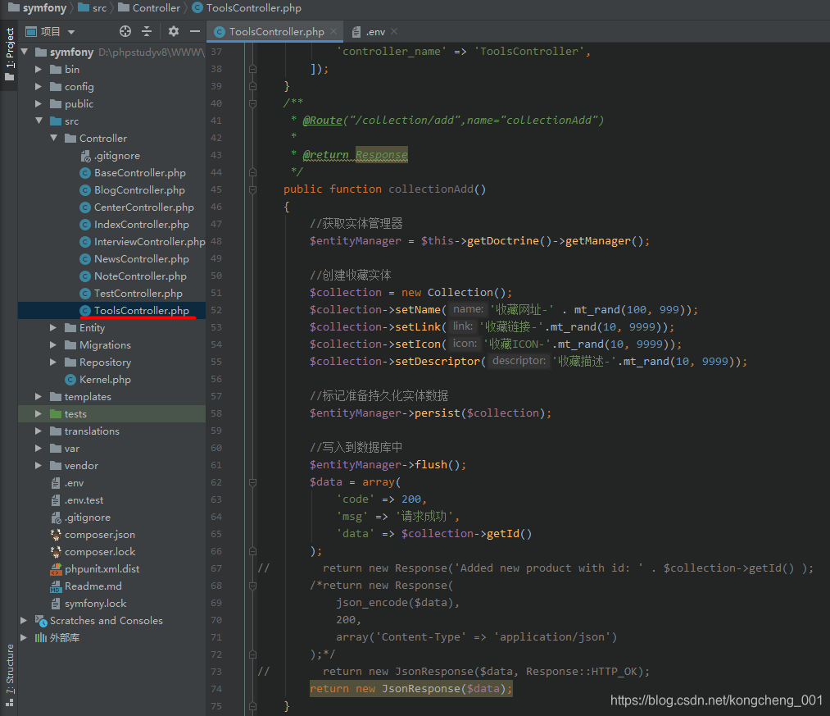
Task: Expand the vendor folder
Action: (39, 465)
